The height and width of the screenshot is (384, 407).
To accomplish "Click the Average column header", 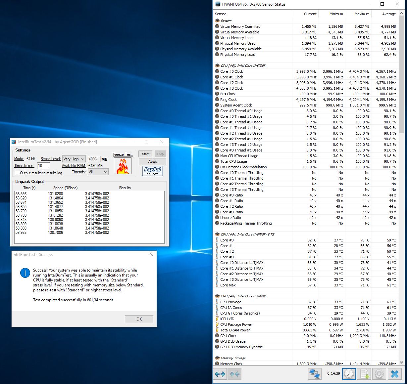I will [384, 14].
